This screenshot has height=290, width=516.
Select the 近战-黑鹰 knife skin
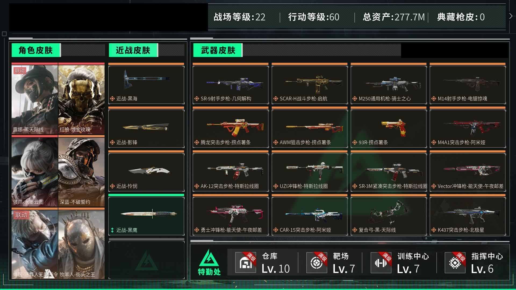[x=146, y=216]
